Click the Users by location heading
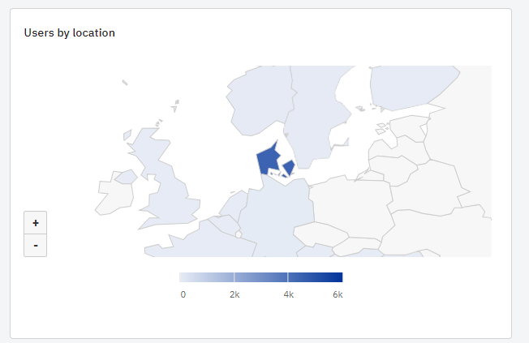The width and height of the screenshot is (529, 343). pos(70,32)
